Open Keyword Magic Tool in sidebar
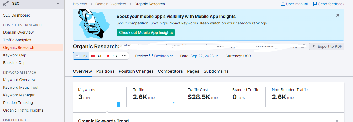Image resolution: width=353 pixels, height=122 pixels. point(21,87)
